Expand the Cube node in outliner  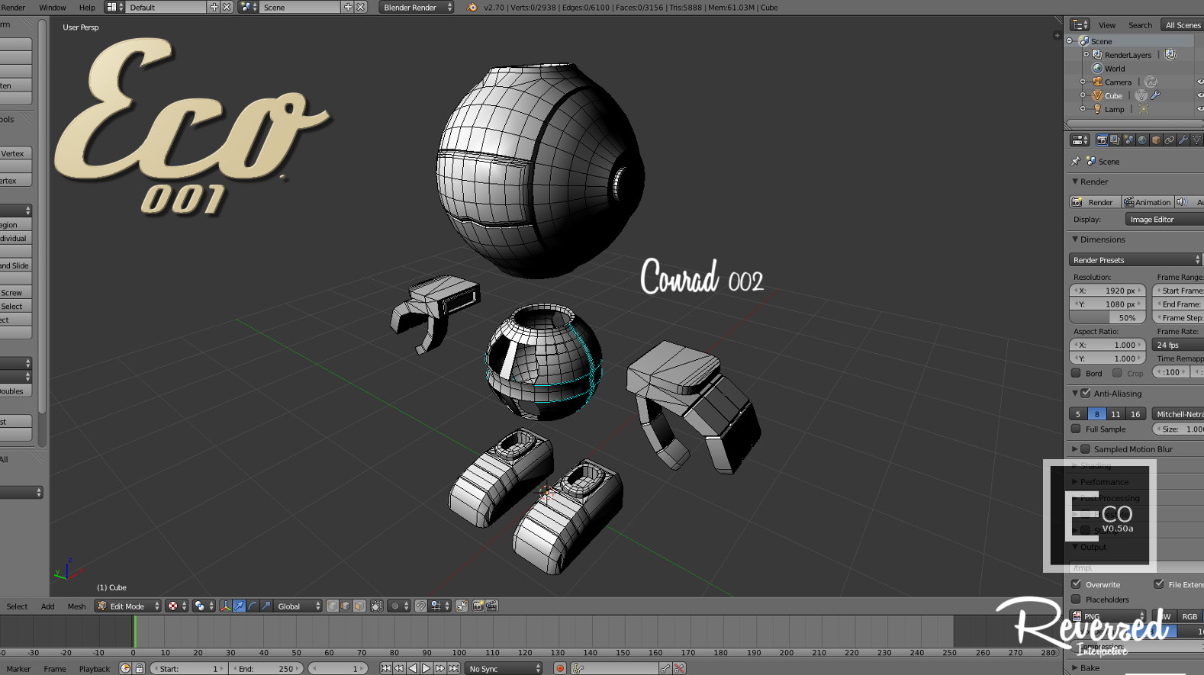(x=1083, y=95)
